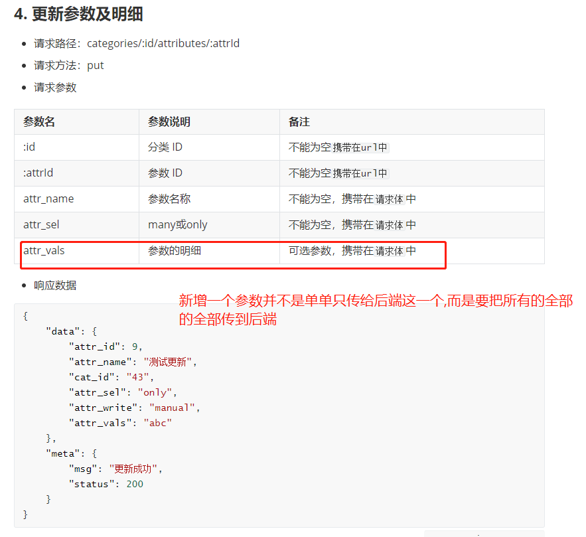Click the request method "put" text

(94, 65)
